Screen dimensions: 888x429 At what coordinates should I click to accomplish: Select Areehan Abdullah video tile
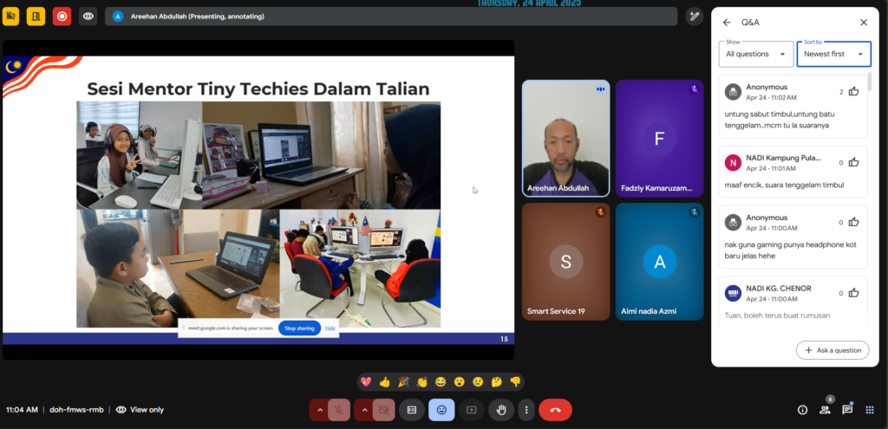[x=565, y=139]
